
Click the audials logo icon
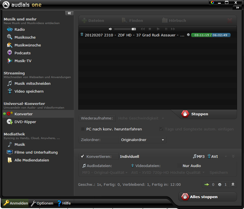pos(6,5)
